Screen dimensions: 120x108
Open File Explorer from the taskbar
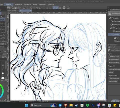click(x=71, y=105)
